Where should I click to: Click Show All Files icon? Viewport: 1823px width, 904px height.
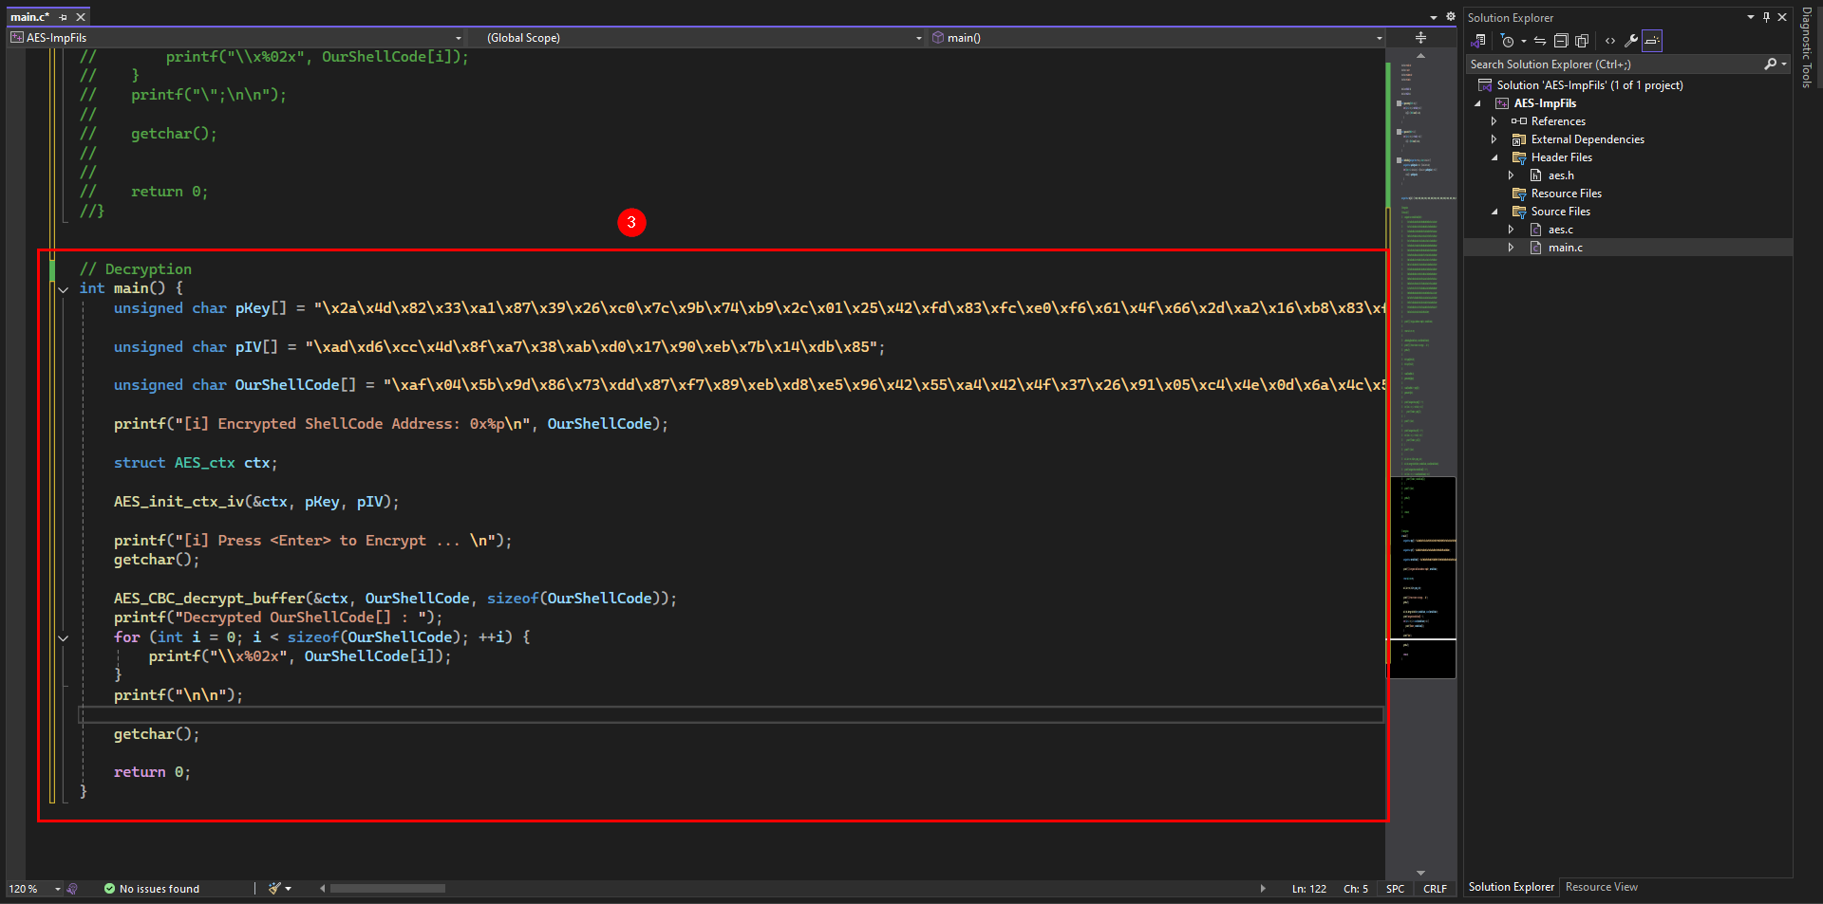click(x=1582, y=41)
